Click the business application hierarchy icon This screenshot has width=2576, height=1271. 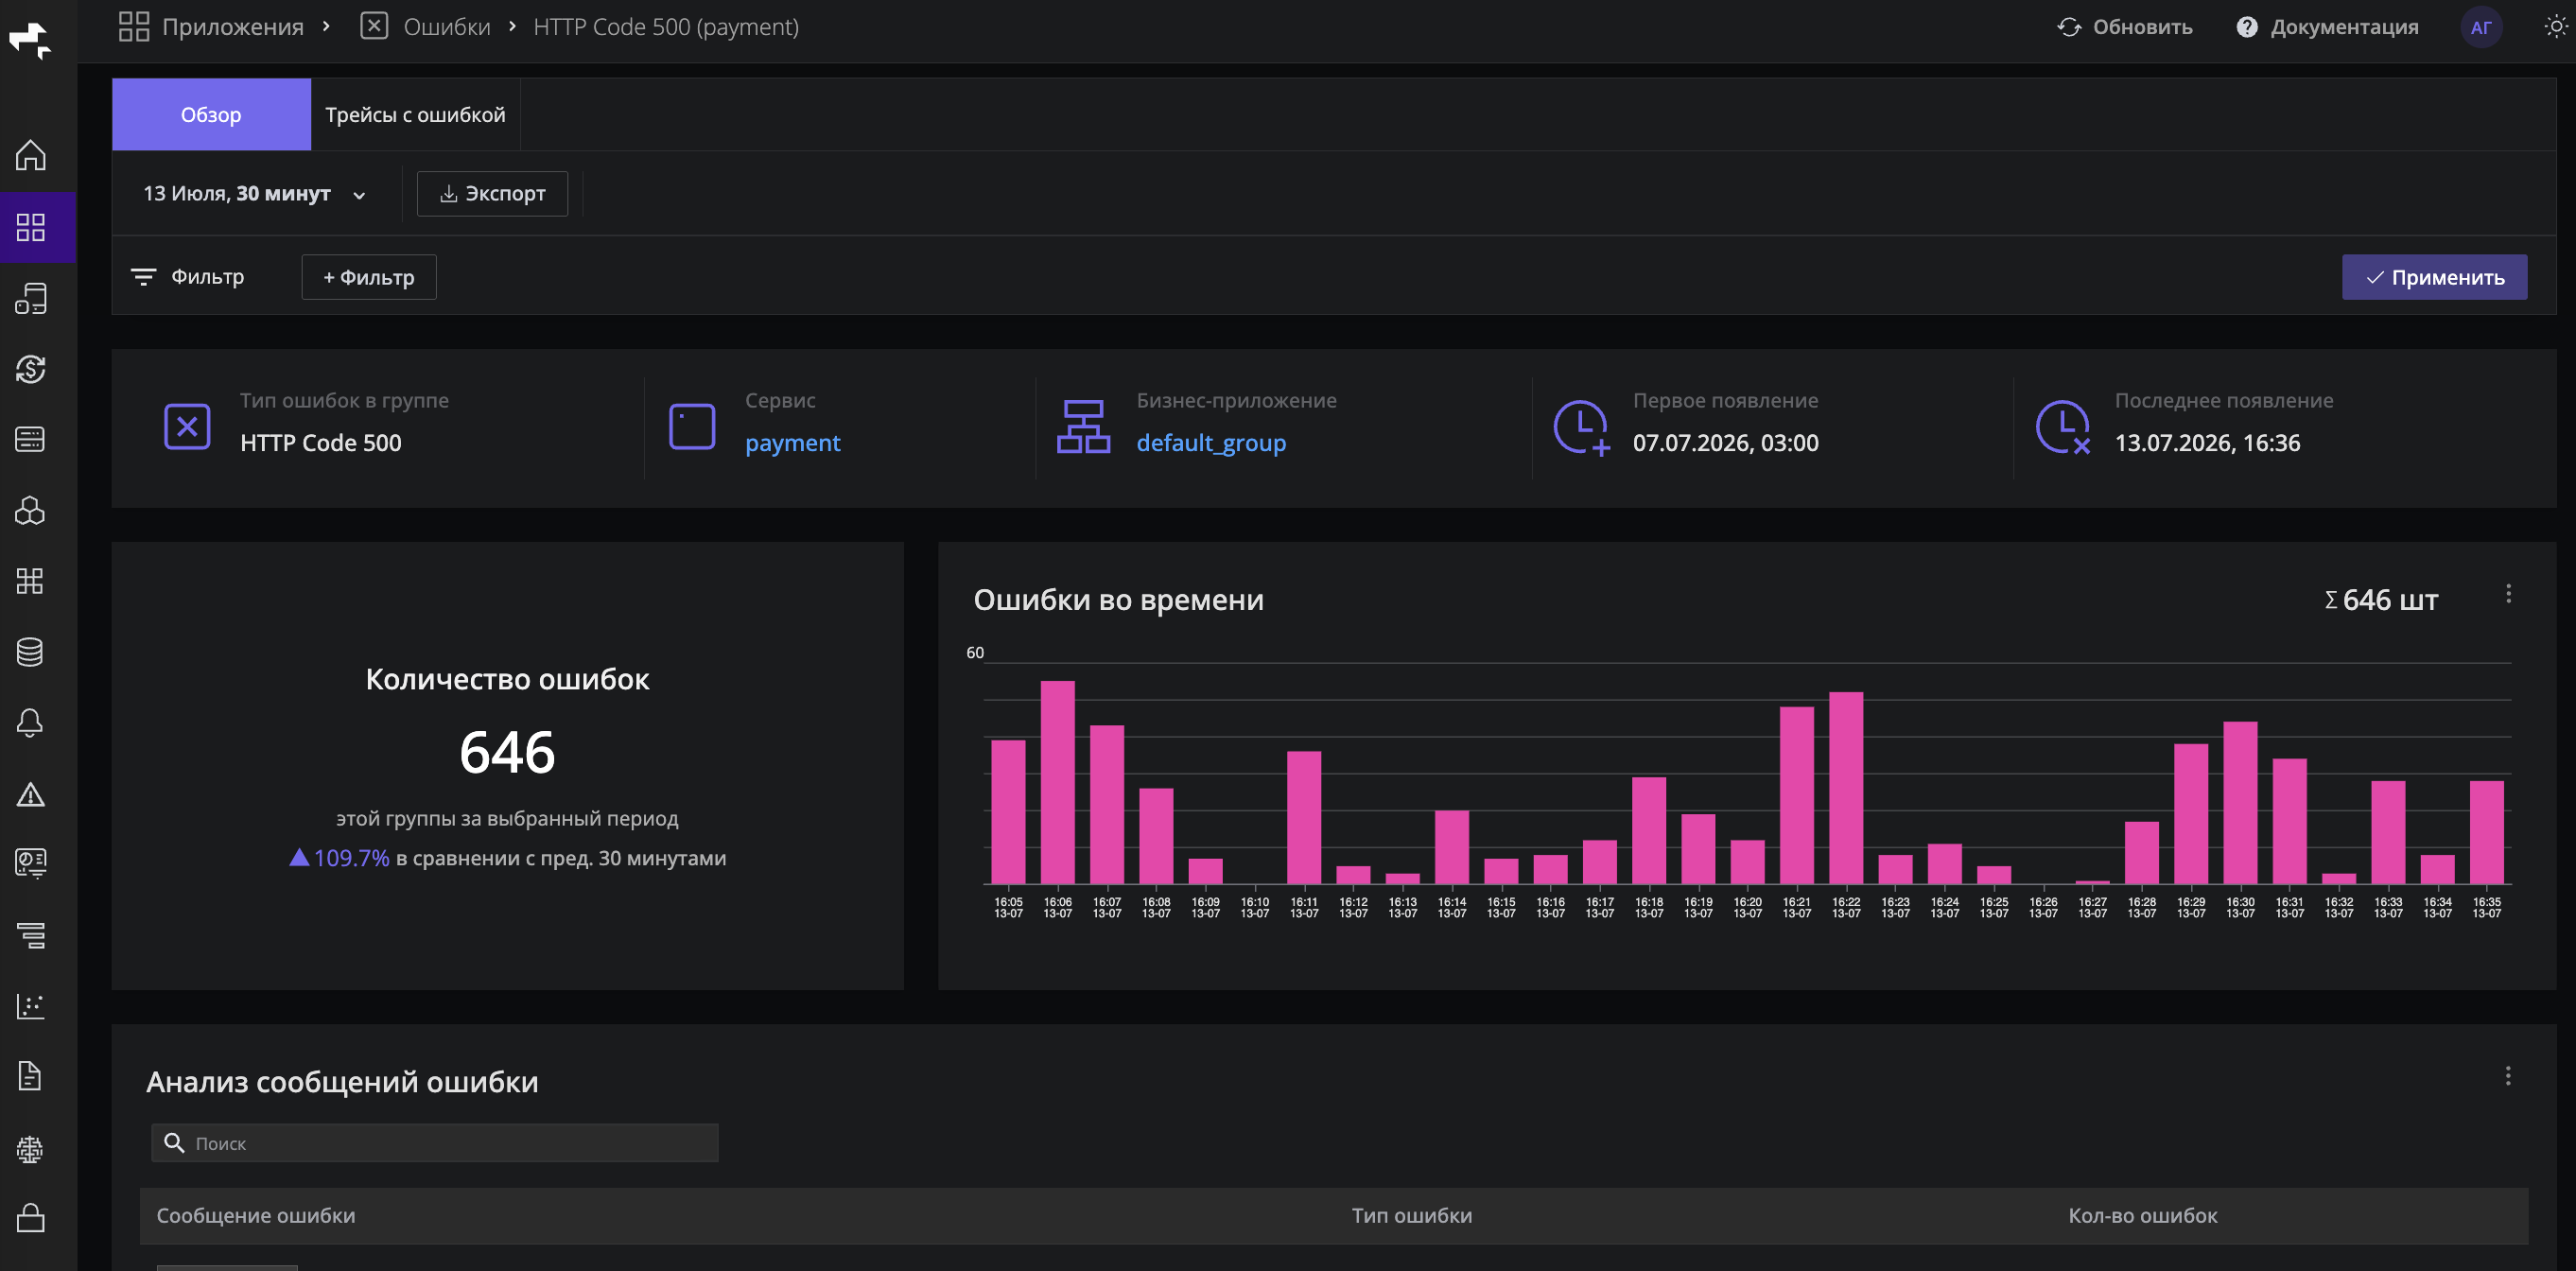click(x=1083, y=427)
